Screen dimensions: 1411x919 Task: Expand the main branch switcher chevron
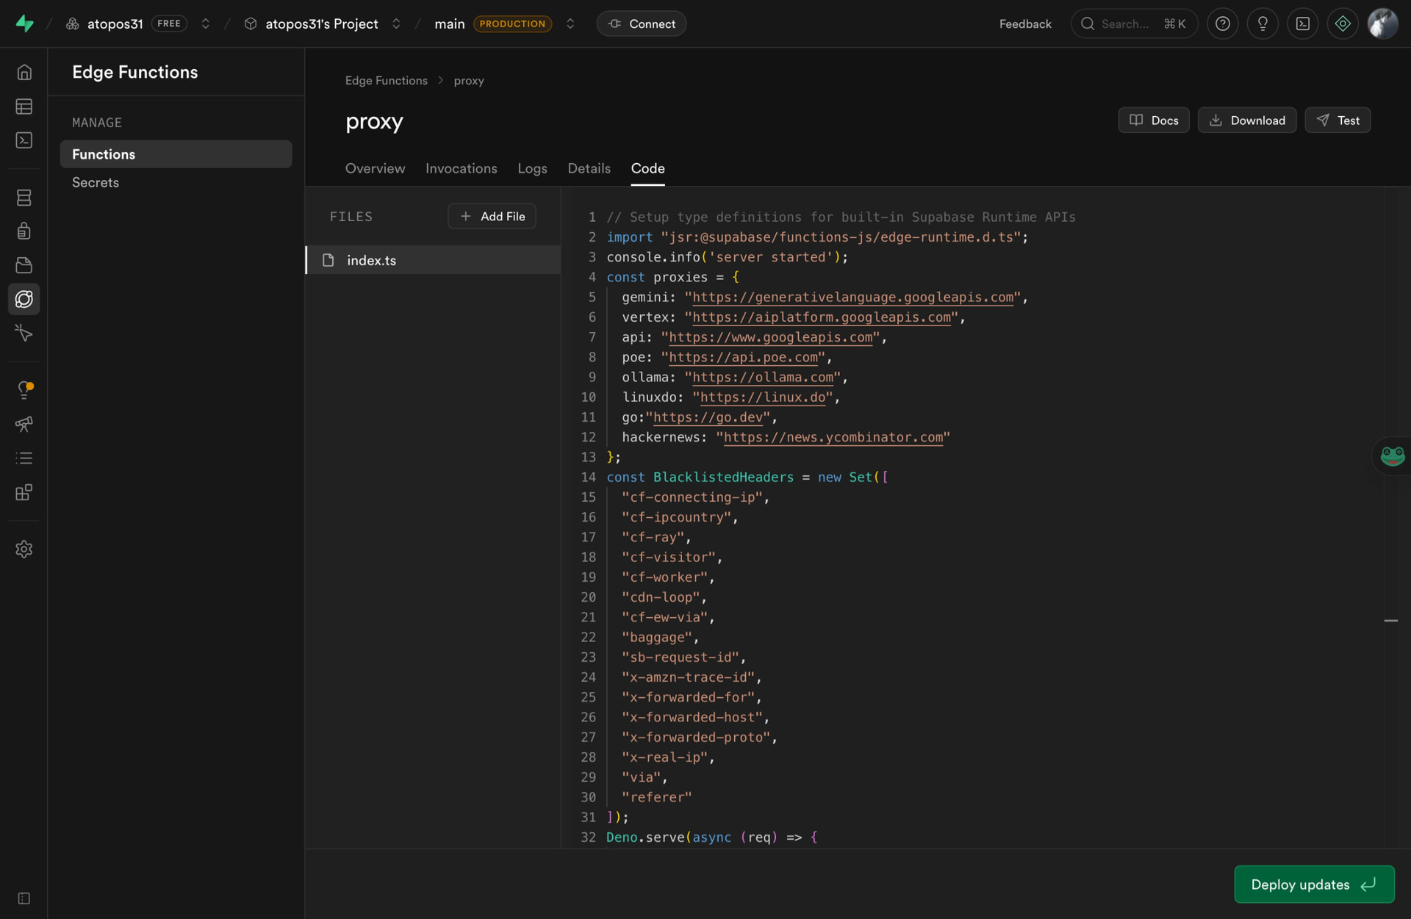click(x=570, y=24)
